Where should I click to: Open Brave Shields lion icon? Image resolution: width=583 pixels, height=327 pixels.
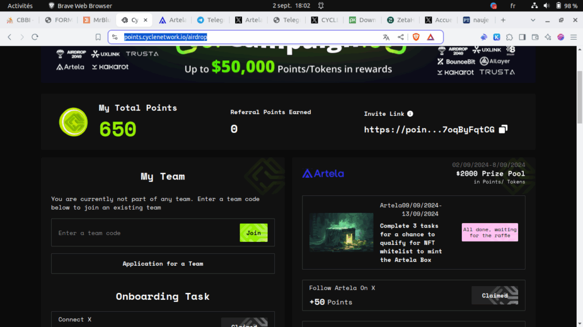[x=416, y=37]
